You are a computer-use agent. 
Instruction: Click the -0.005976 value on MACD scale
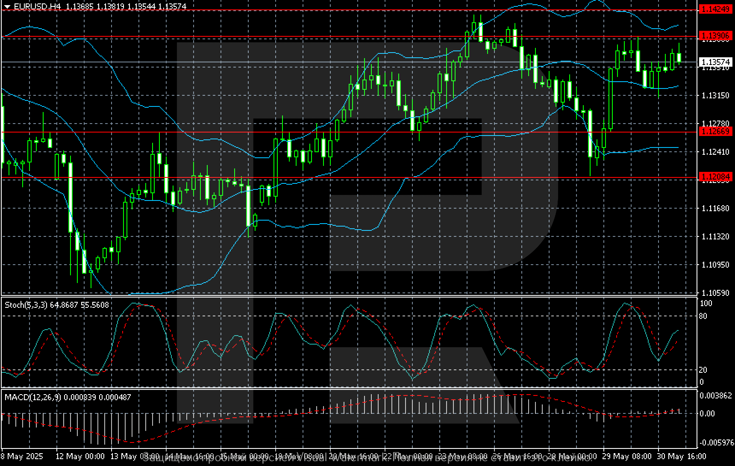click(716, 443)
